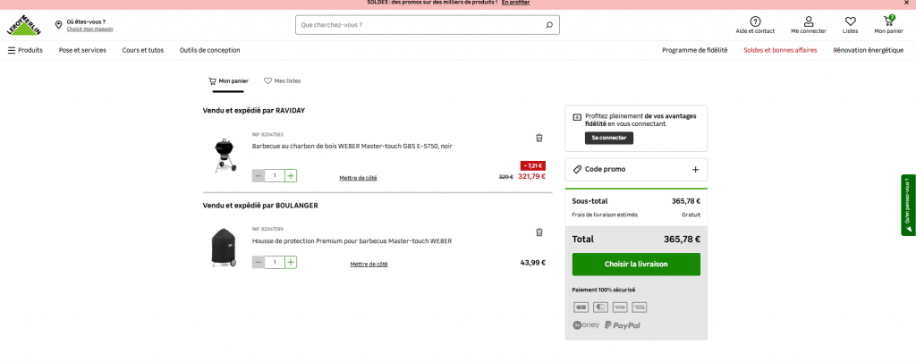Click Mettre de côté for the barbecue
The height and width of the screenshot is (362, 916).
click(x=358, y=178)
